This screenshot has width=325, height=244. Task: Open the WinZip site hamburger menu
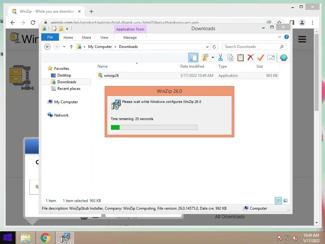302,39
